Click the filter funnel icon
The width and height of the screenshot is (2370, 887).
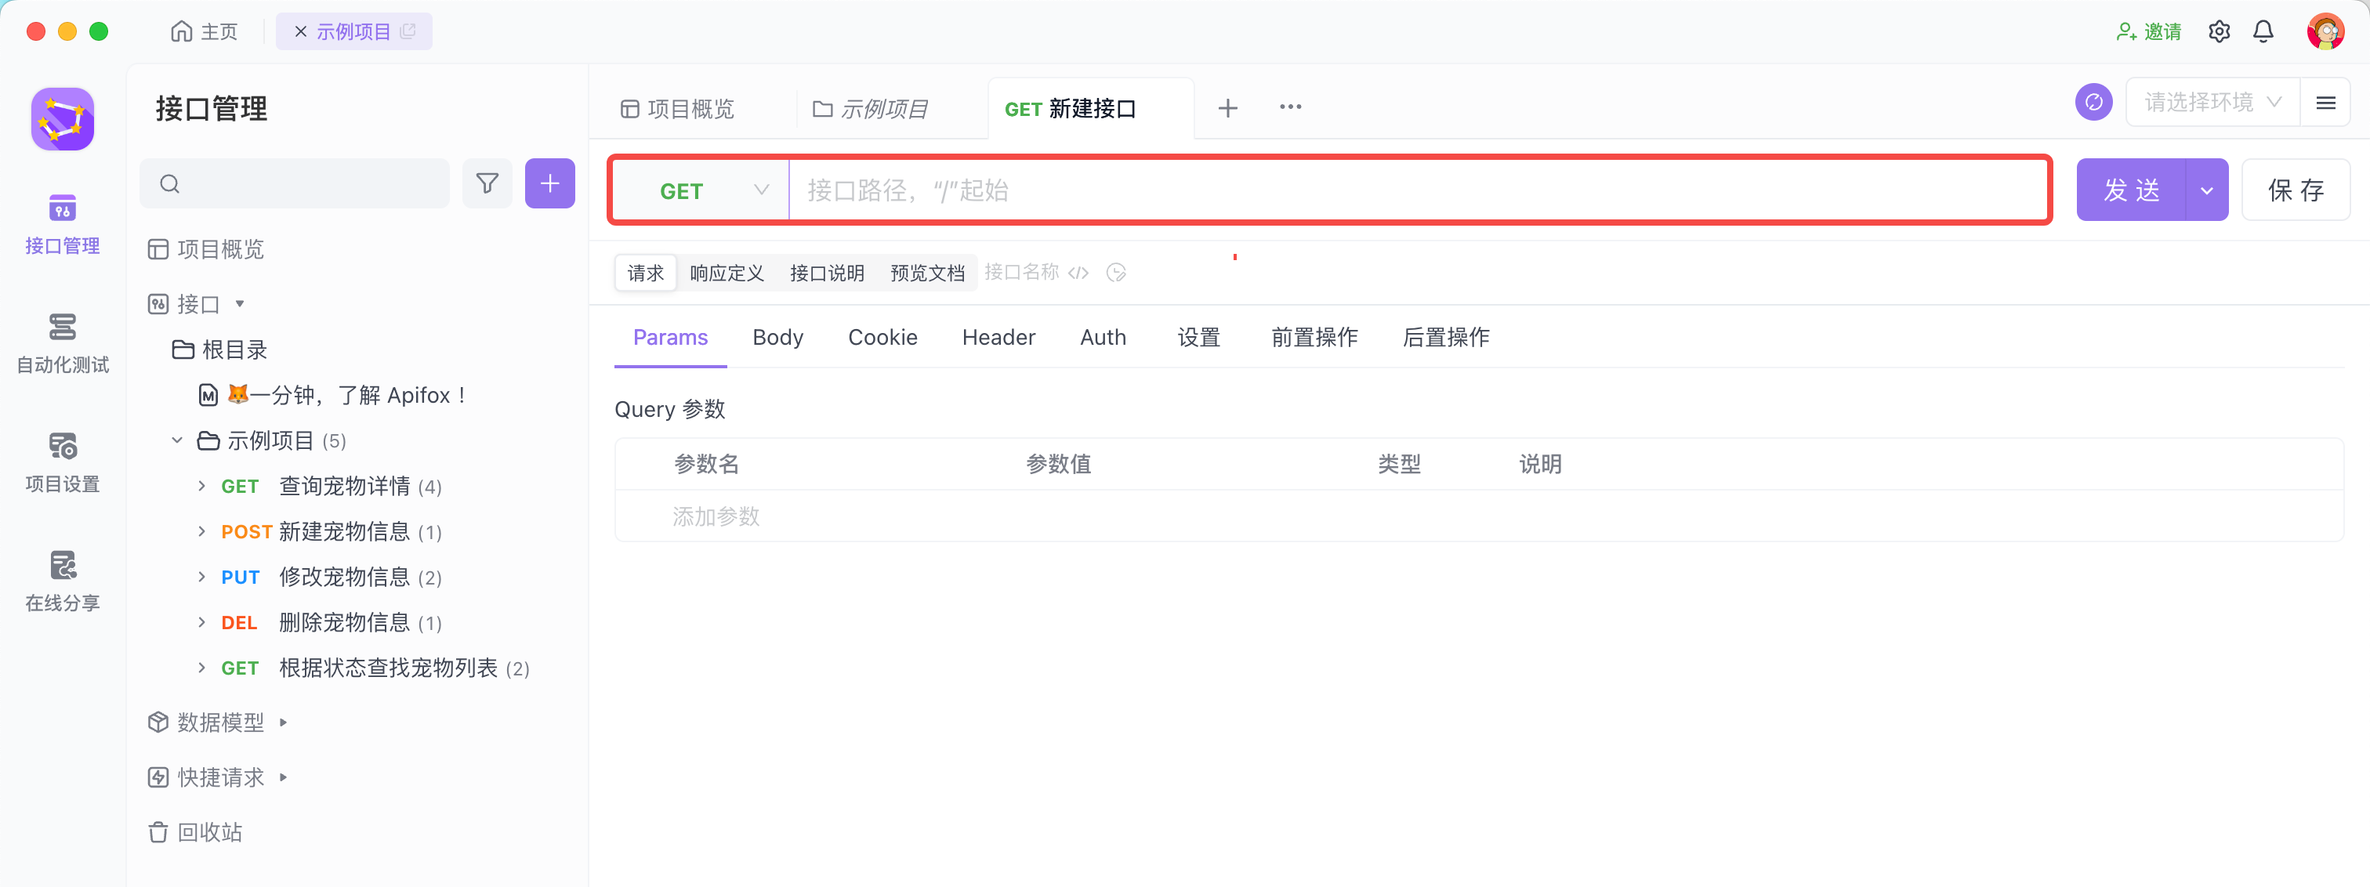[x=487, y=183]
